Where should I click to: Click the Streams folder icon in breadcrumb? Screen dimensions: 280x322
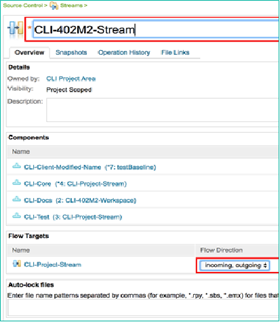(x=54, y=5)
